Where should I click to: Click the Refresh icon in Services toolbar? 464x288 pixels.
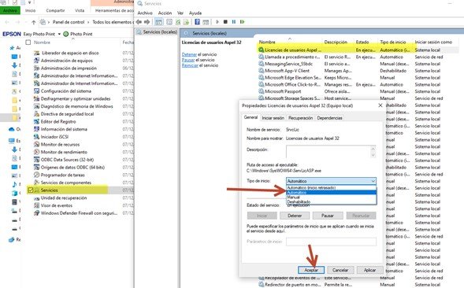[178, 22]
